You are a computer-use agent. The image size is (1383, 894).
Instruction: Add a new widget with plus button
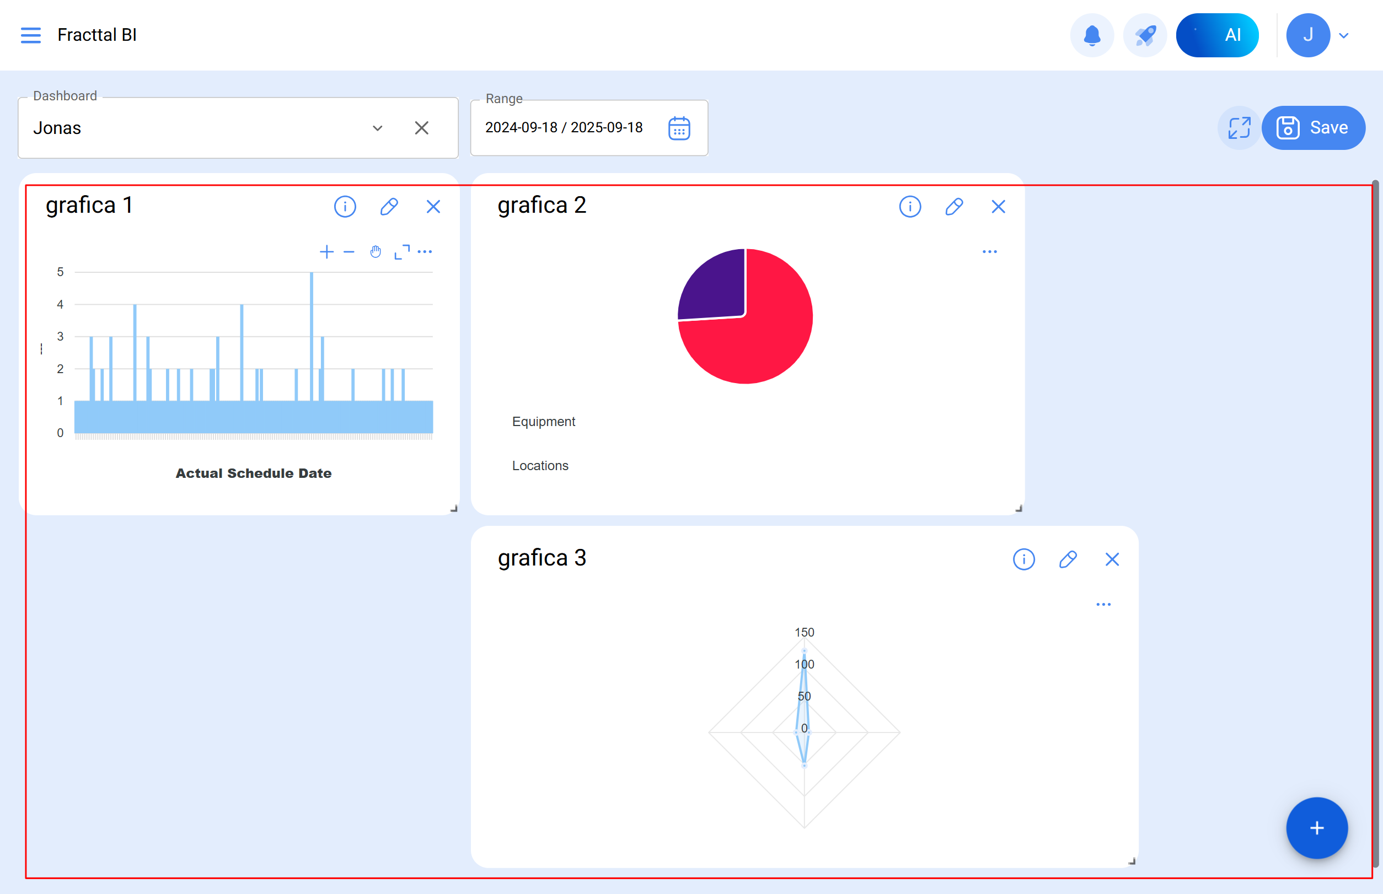click(x=1316, y=828)
